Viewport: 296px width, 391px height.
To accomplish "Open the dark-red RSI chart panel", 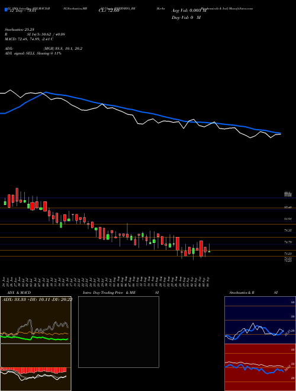I will tap(260, 367).
